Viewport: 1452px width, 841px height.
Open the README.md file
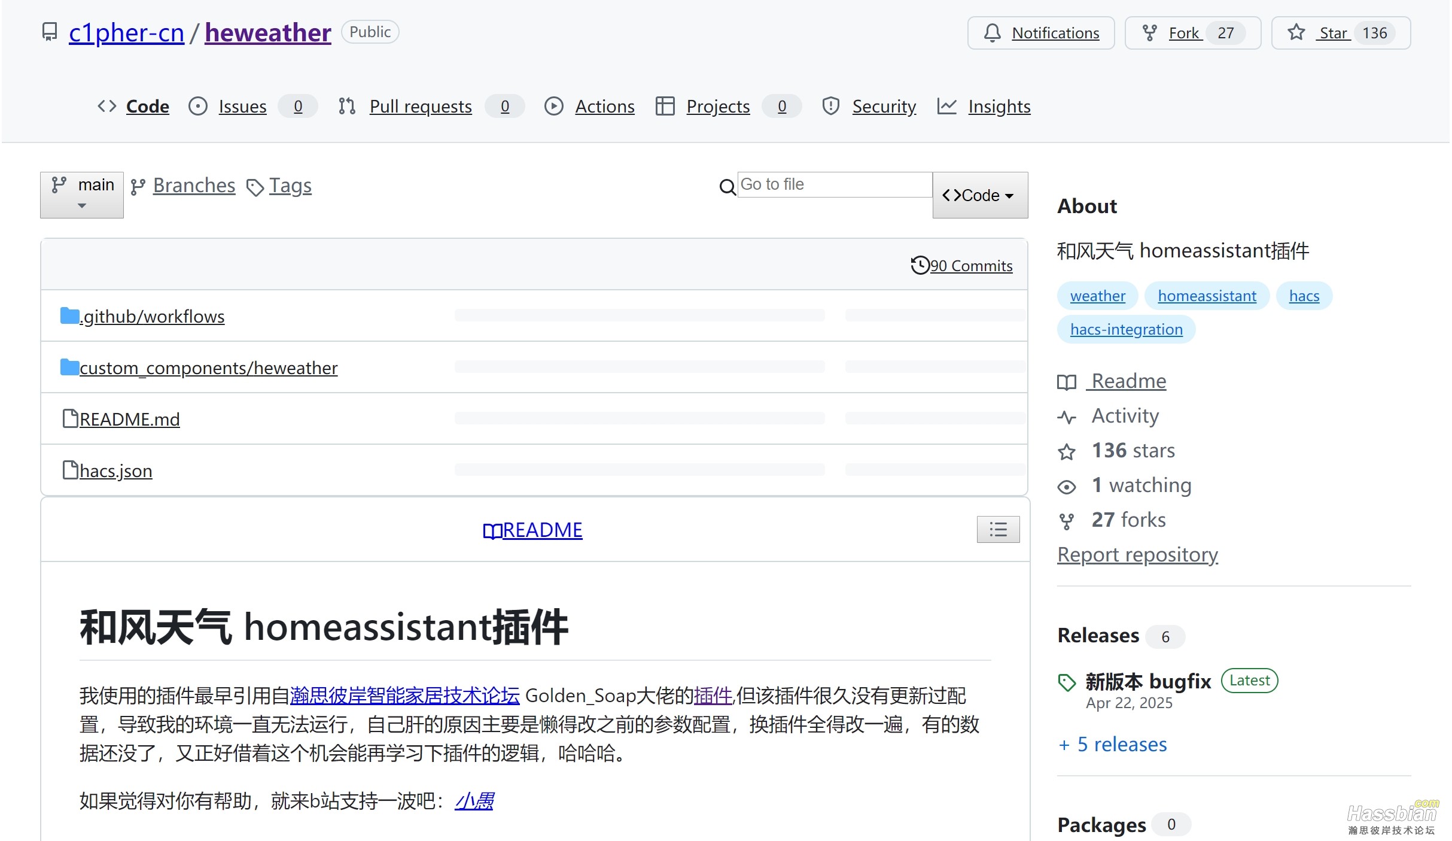(x=129, y=419)
